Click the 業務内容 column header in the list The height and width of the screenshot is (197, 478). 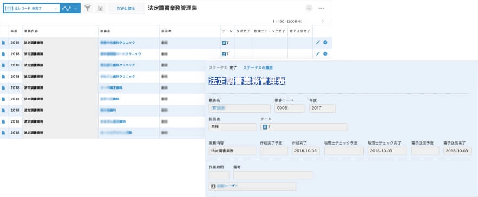[31, 31]
